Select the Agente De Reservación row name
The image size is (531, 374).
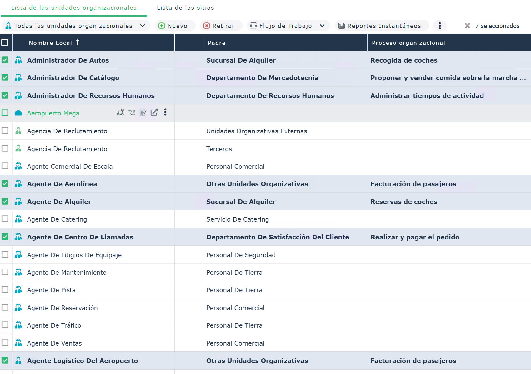click(62, 308)
